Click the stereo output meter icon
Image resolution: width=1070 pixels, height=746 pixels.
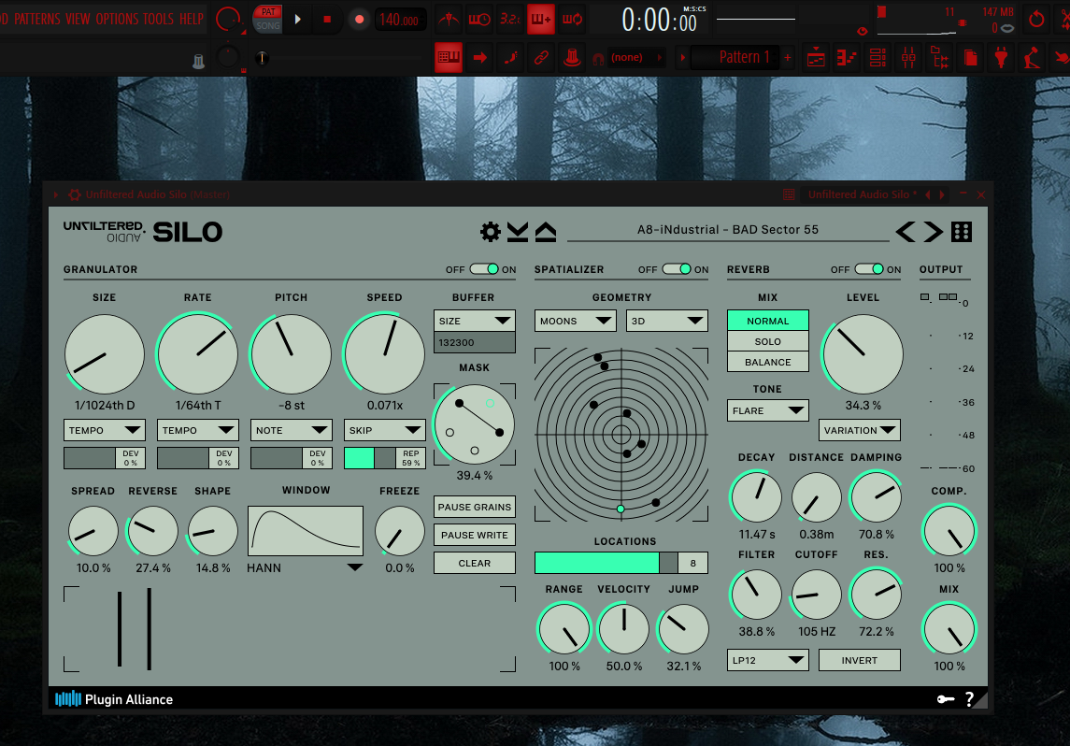pos(948,297)
